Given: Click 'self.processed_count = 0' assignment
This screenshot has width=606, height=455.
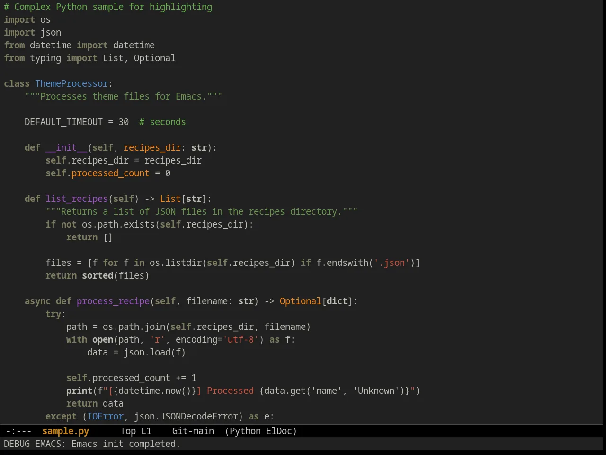Looking at the screenshot, I should pos(108,173).
